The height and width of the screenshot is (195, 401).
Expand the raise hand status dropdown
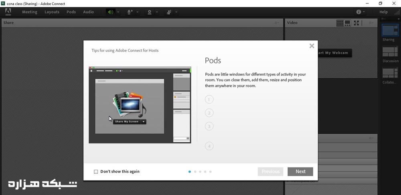point(176,12)
